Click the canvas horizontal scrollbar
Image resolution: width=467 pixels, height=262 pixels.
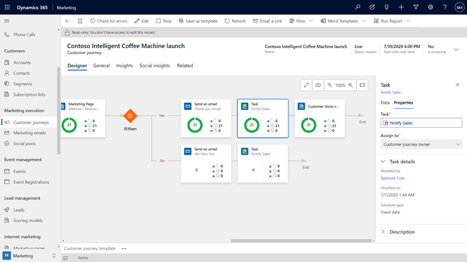tap(301, 240)
